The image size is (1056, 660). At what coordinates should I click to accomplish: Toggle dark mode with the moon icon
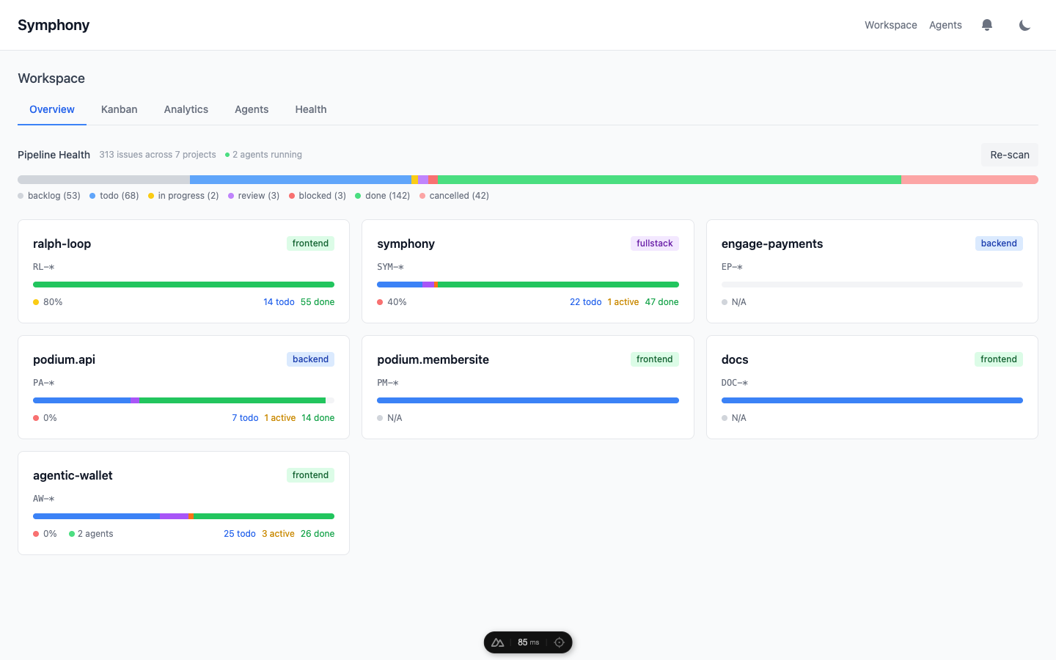click(1024, 24)
